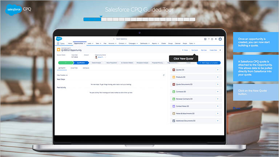
Task: Click the New Quote button
Action: pos(194,50)
